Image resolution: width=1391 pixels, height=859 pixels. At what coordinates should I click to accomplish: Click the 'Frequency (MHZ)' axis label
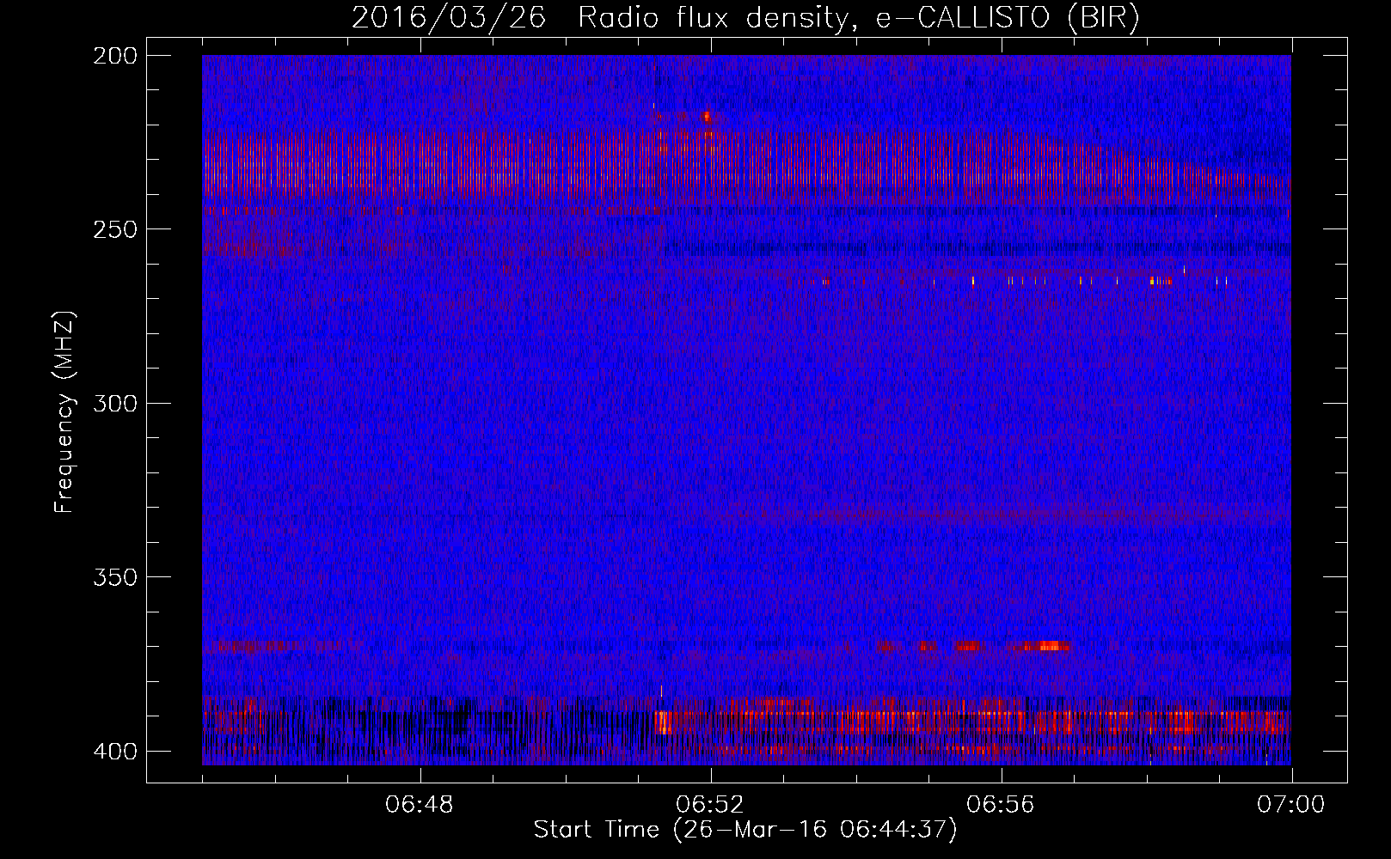tap(64, 412)
